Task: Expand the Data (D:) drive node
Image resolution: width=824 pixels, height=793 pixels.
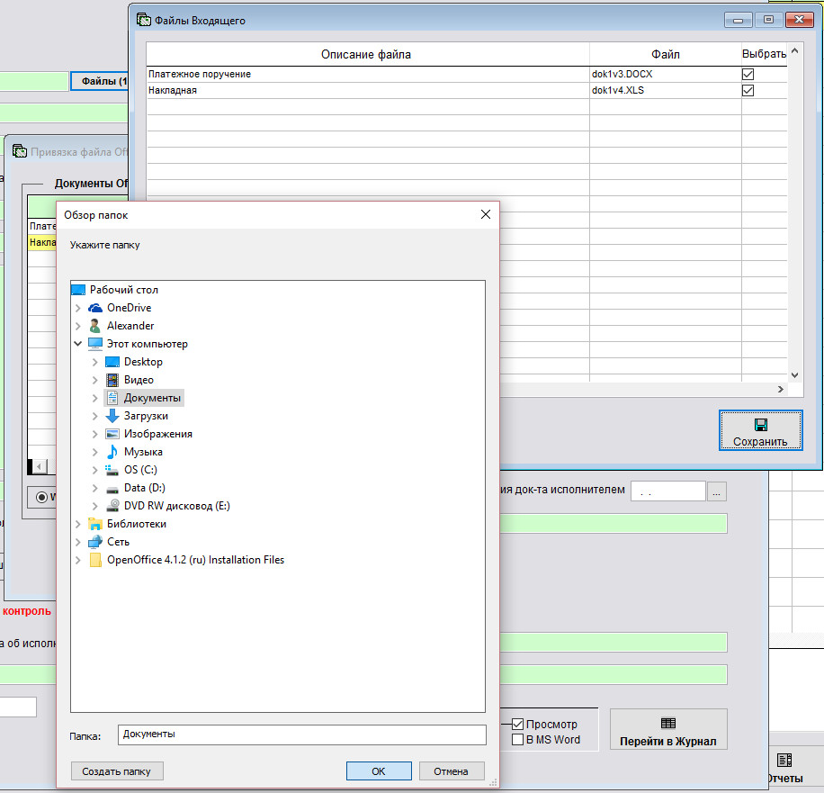Action: [94, 488]
